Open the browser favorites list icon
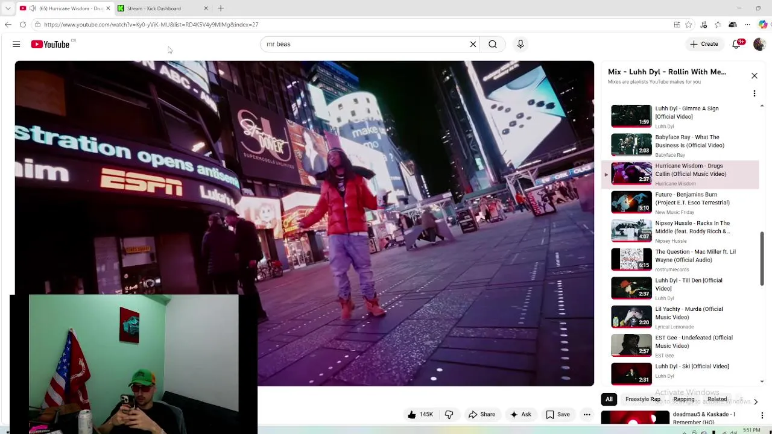The image size is (772, 434). pyautogui.click(x=718, y=25)
